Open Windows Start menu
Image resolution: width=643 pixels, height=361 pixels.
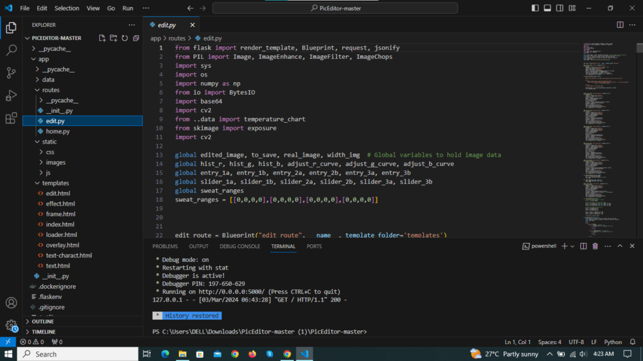point(8,354)
